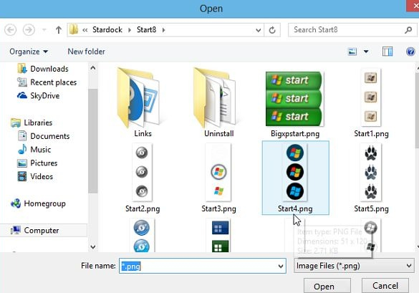Select the Start1.png file
The image size is (419, 293).
pos(371,103)
